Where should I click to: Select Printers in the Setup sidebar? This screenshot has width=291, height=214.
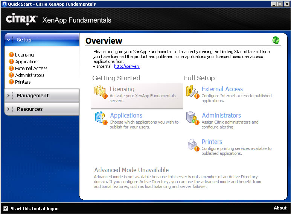(x=23, y=82)
